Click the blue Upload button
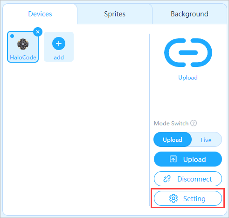Screen dimensions: 229x218 (188, 159)
